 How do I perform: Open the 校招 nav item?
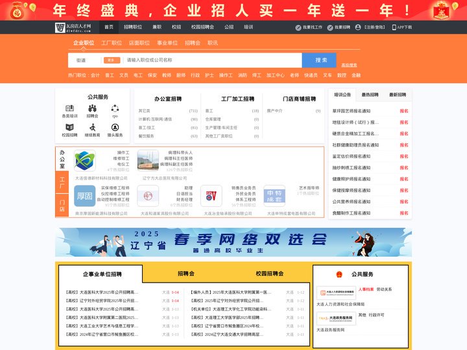coord(176,27)
